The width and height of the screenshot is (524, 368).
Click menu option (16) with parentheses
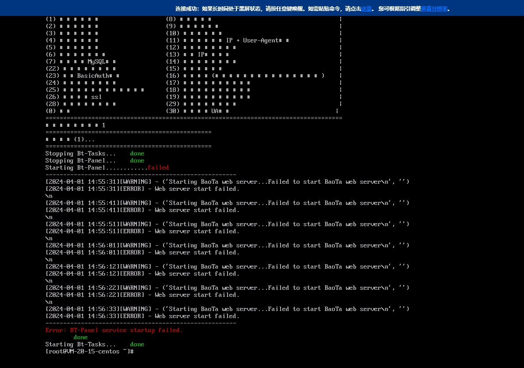(245, 76)
